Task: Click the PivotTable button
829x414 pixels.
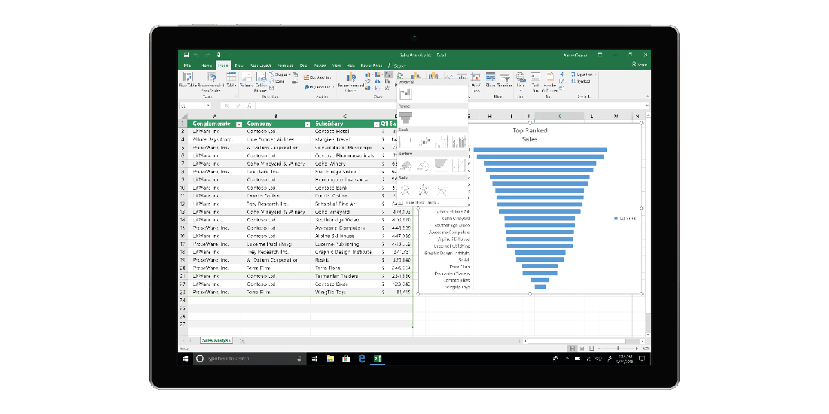Action: pyautogui.click(x=187, y=81)
